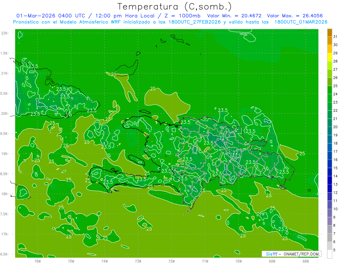Click the '71W' longitude axis label
The width and height of the screenshot is (343, 265).
pos(205,261)
